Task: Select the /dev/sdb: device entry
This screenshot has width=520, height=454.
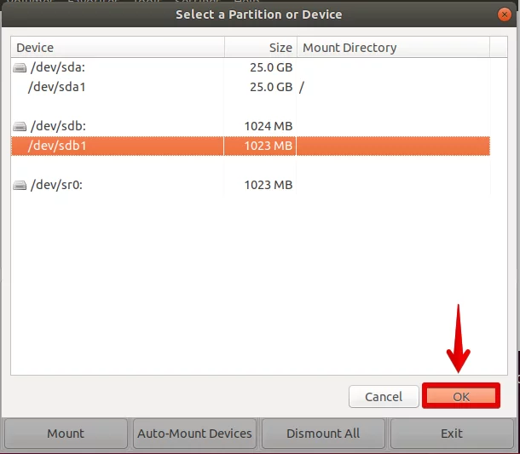Action: point(58,126)
